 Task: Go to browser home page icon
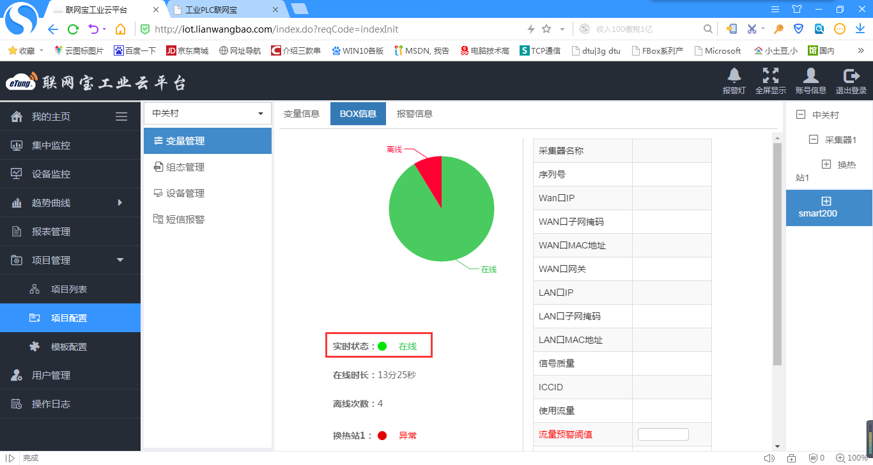coord(120,29)
